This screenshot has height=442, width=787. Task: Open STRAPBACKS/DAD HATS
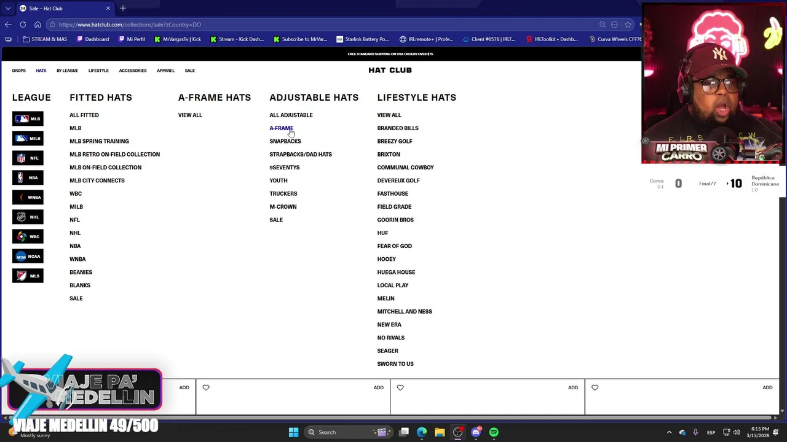(301, 154)
